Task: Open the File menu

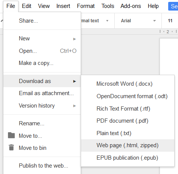Action: pyautogui.click(x=11, y=6)
